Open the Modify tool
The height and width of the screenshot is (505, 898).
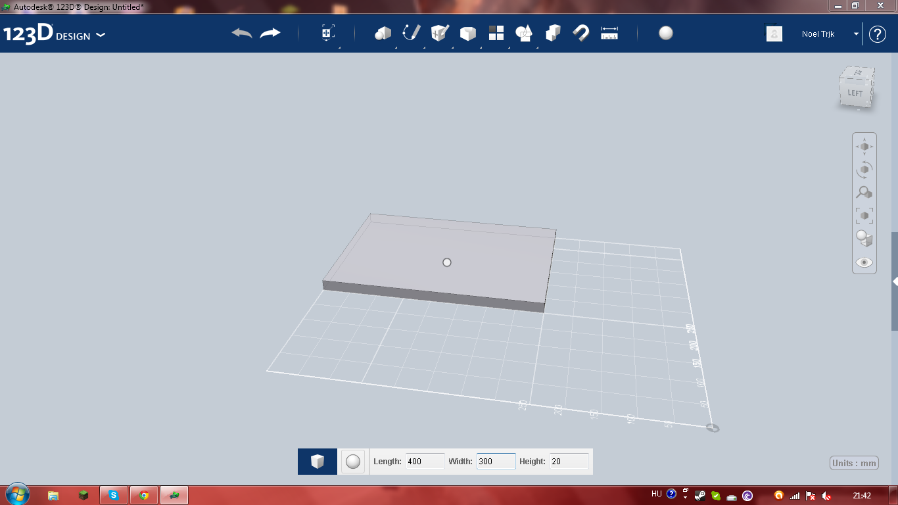[x=467, y=34]
